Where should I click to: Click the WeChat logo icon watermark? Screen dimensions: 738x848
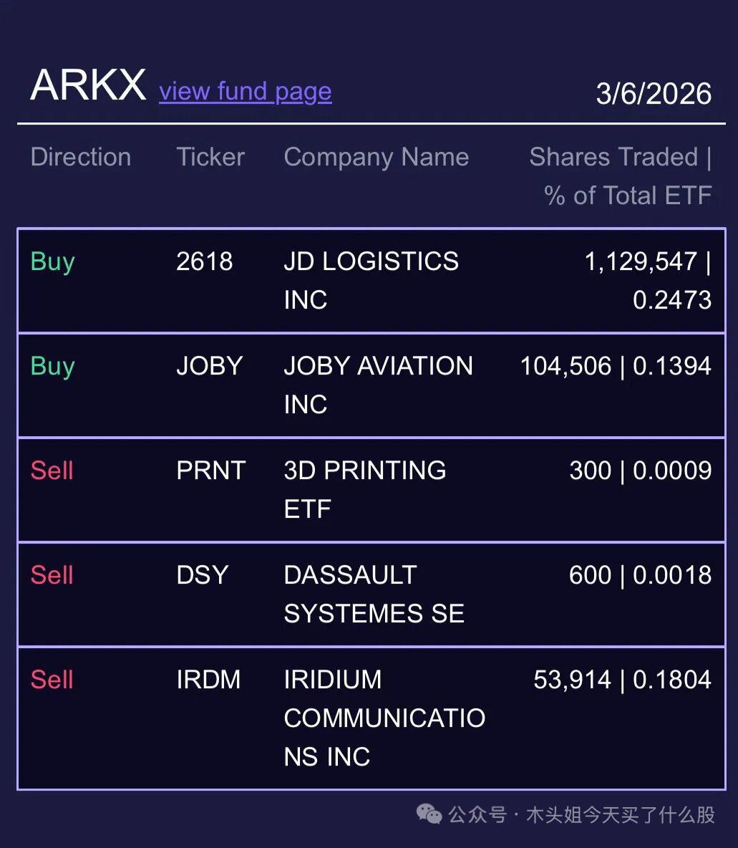point(429,814)
